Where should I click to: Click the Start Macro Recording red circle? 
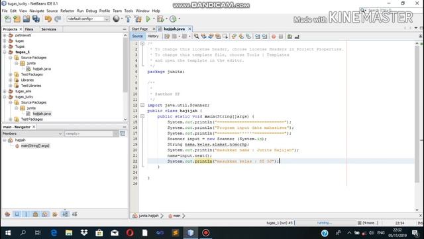pos(274,37)
